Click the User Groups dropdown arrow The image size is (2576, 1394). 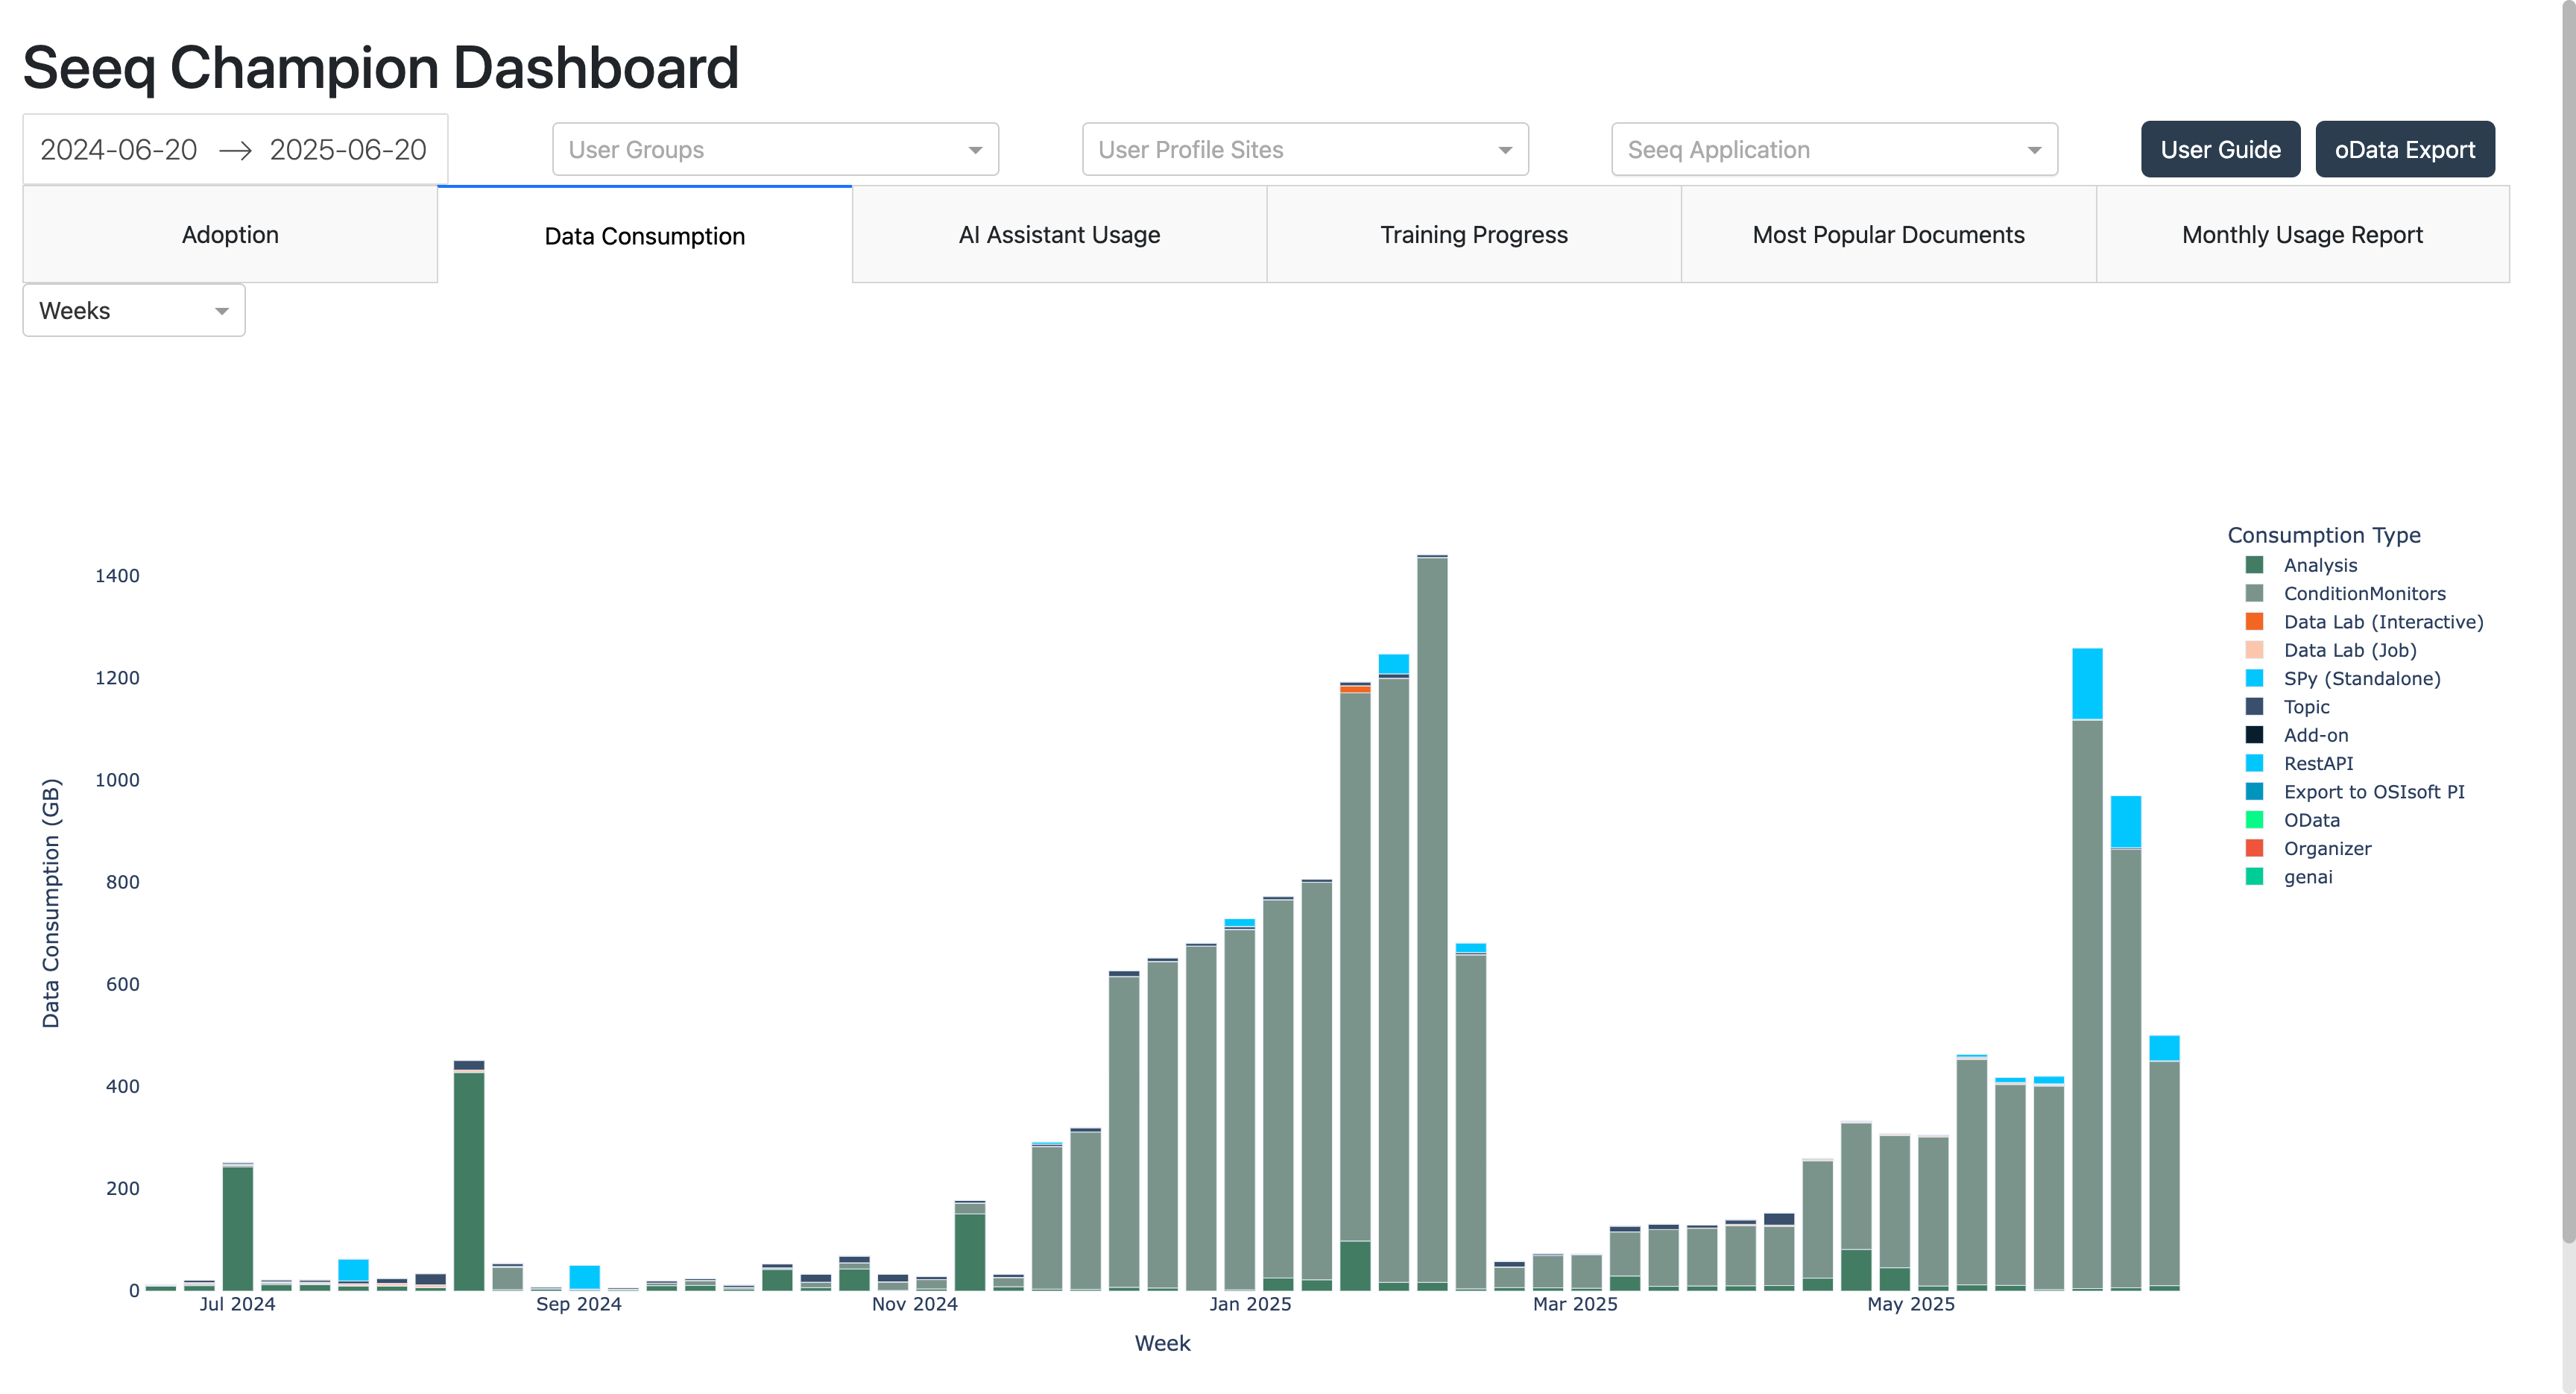point(975,151)
